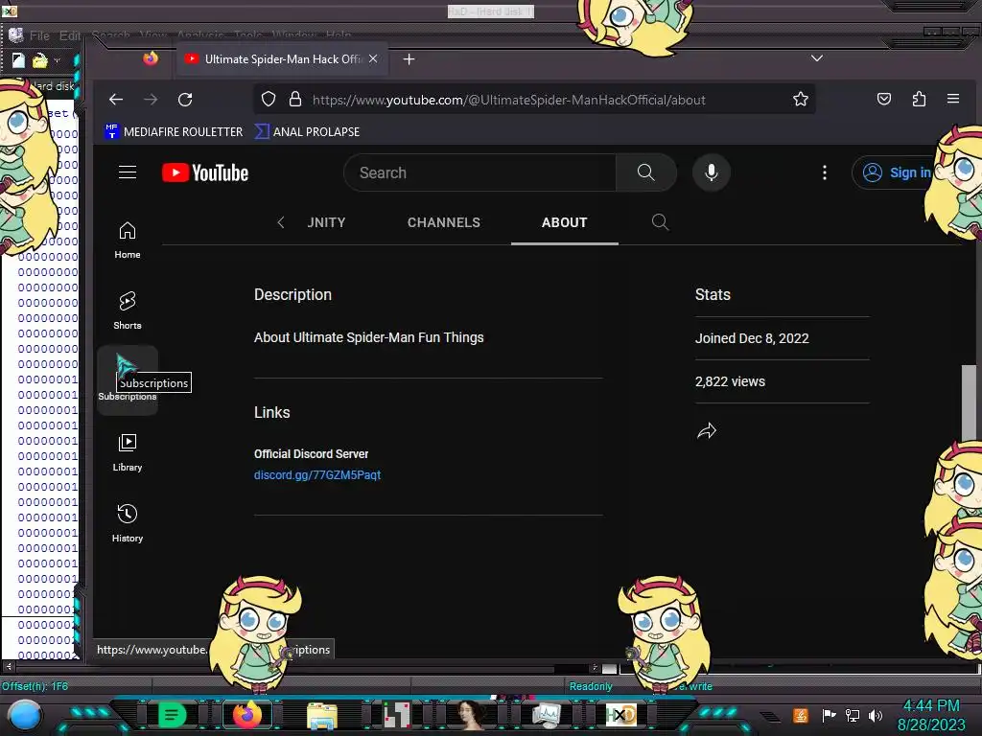Go to YouTube home via logo
Screen dimensions: 982x736
(x=205, y=172)
